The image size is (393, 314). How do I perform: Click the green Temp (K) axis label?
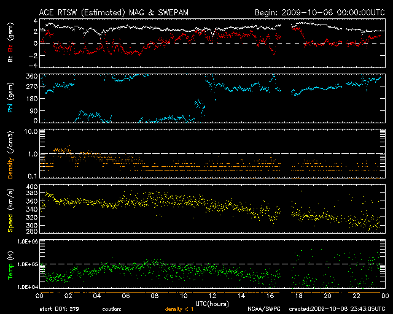(x=10, y=265)
